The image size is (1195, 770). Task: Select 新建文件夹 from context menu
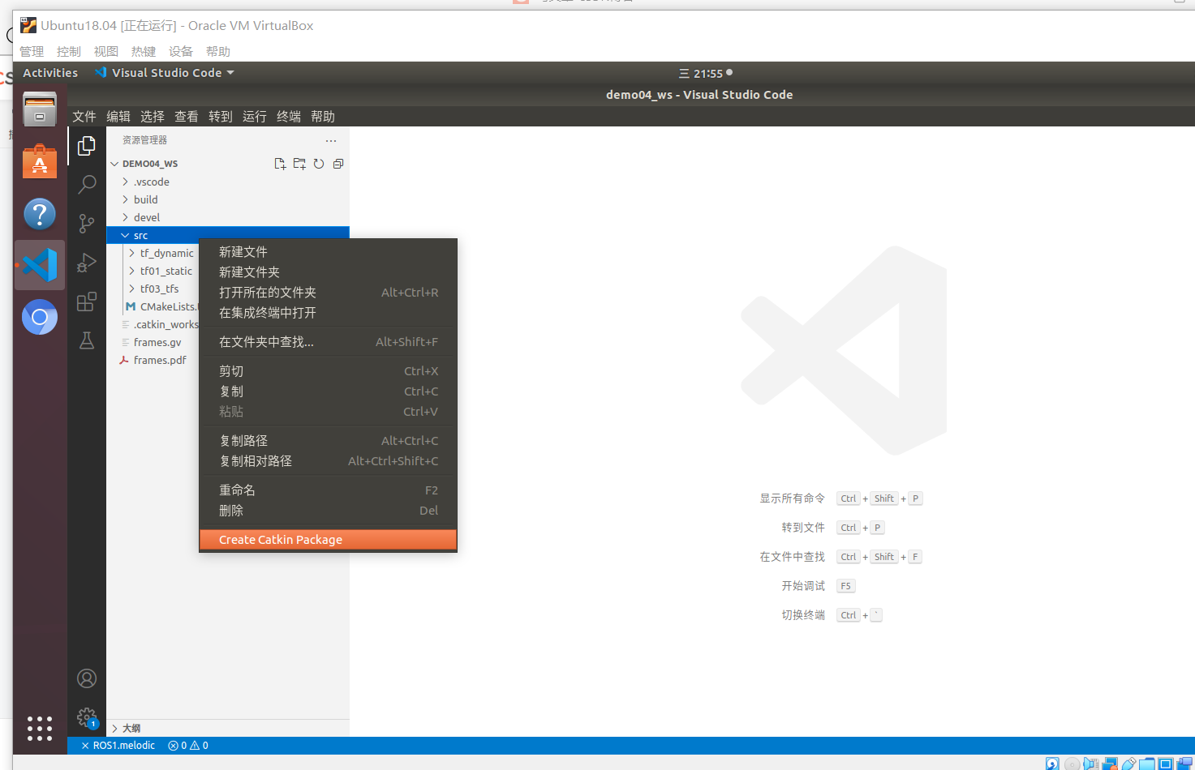(x=328, y=272)
